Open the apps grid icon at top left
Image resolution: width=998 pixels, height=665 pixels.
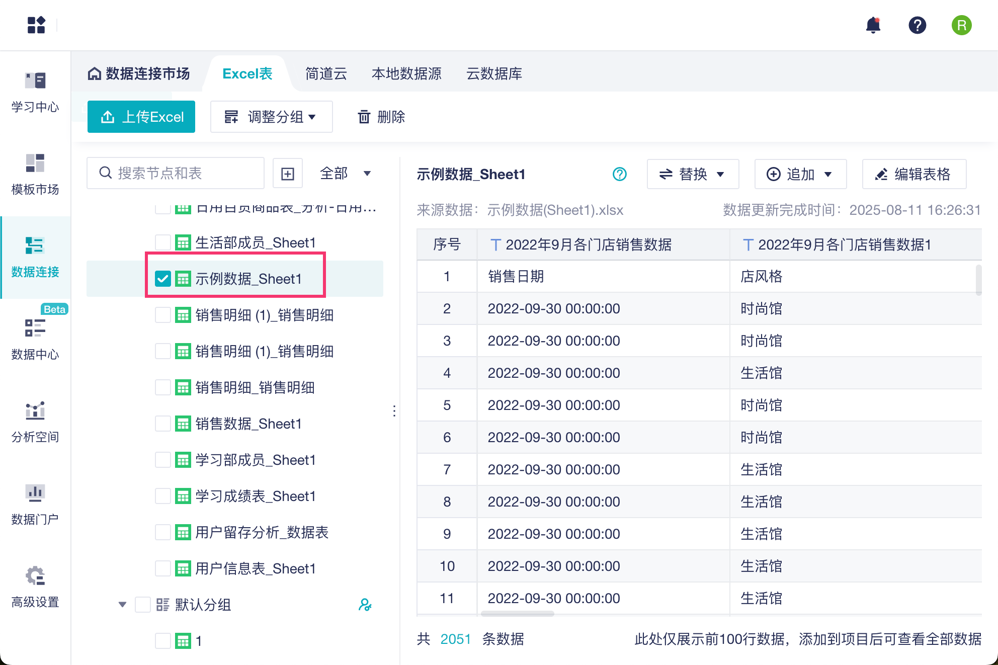pos(36,25)
